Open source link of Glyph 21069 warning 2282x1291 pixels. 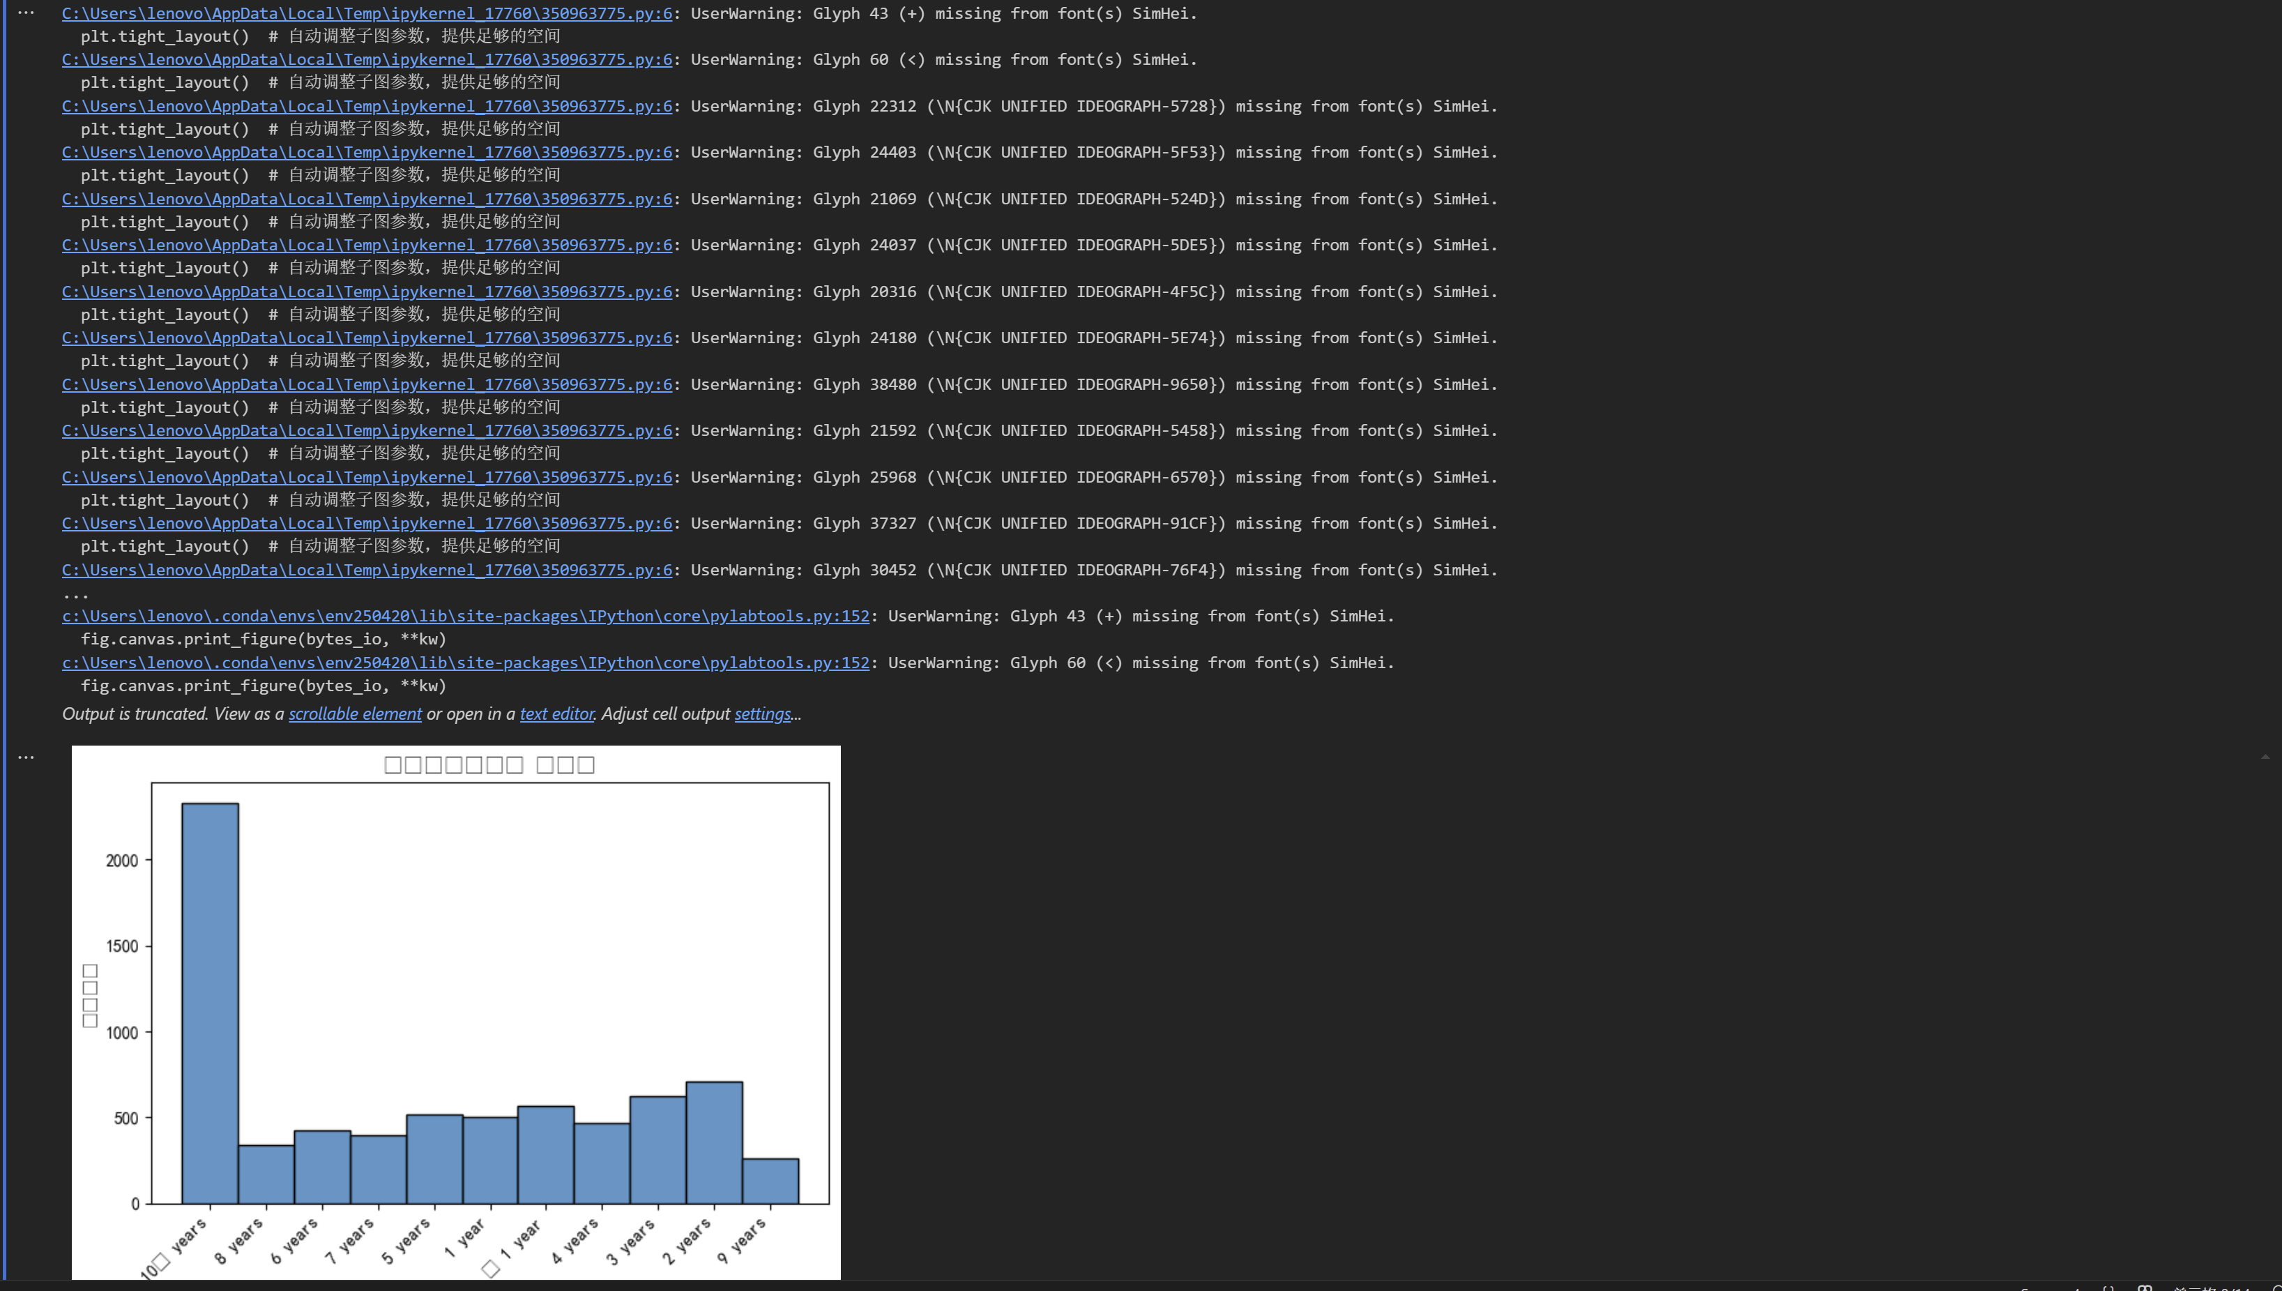click(x=367, y=199)
